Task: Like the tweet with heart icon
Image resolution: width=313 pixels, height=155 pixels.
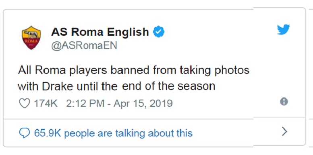Action: tap(24, 104)
